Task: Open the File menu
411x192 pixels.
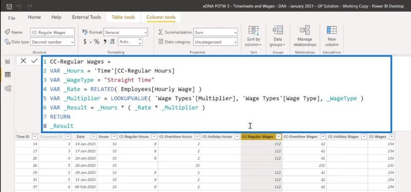Action: point(11,18)
